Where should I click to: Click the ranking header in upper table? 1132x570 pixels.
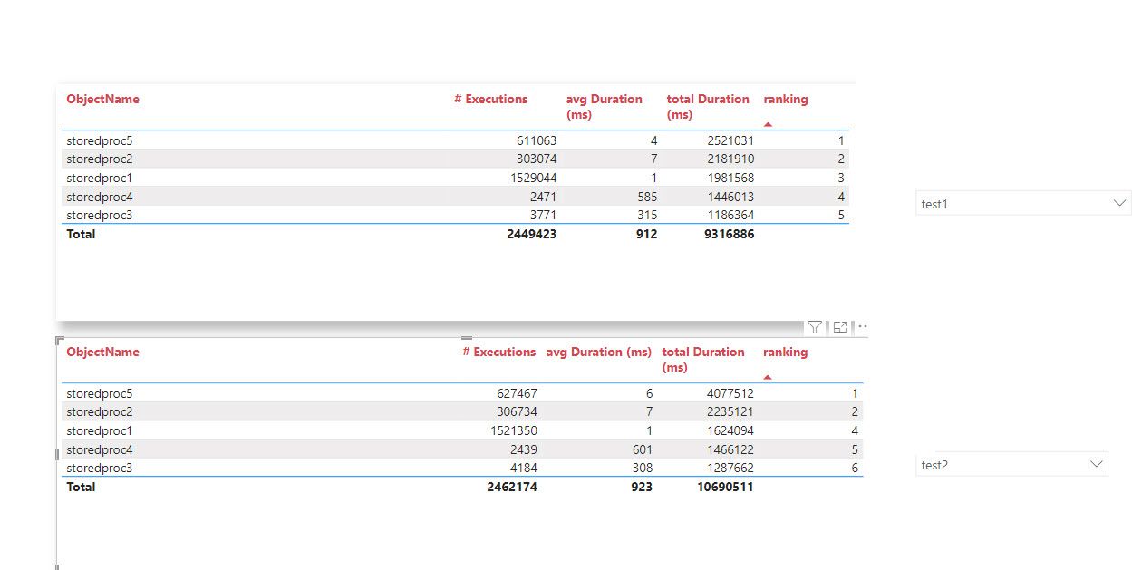tap(785, 99)
